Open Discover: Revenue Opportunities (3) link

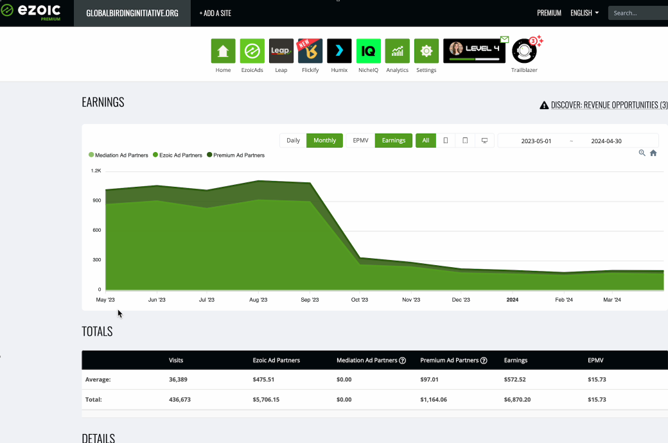609,105
